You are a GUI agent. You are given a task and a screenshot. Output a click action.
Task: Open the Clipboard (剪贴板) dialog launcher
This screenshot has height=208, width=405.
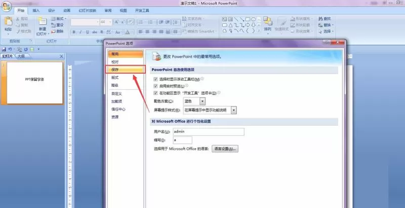tap(31, 41)
